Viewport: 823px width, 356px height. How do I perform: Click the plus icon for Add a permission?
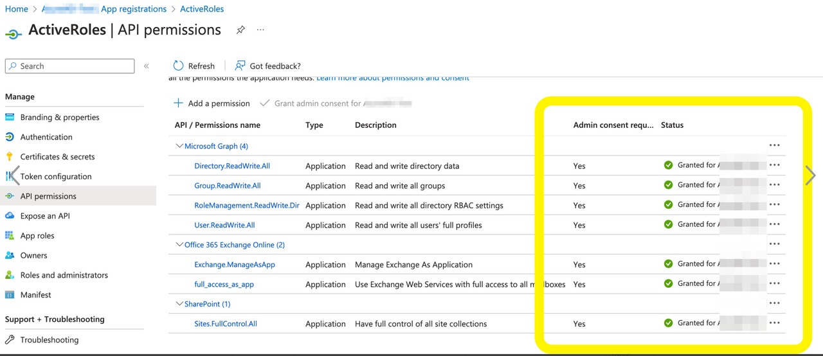(178, 103)
